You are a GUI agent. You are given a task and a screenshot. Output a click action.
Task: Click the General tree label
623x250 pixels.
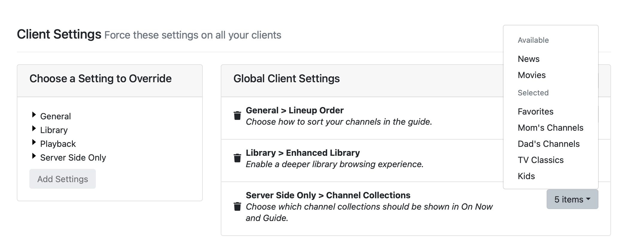coord(55,116)
